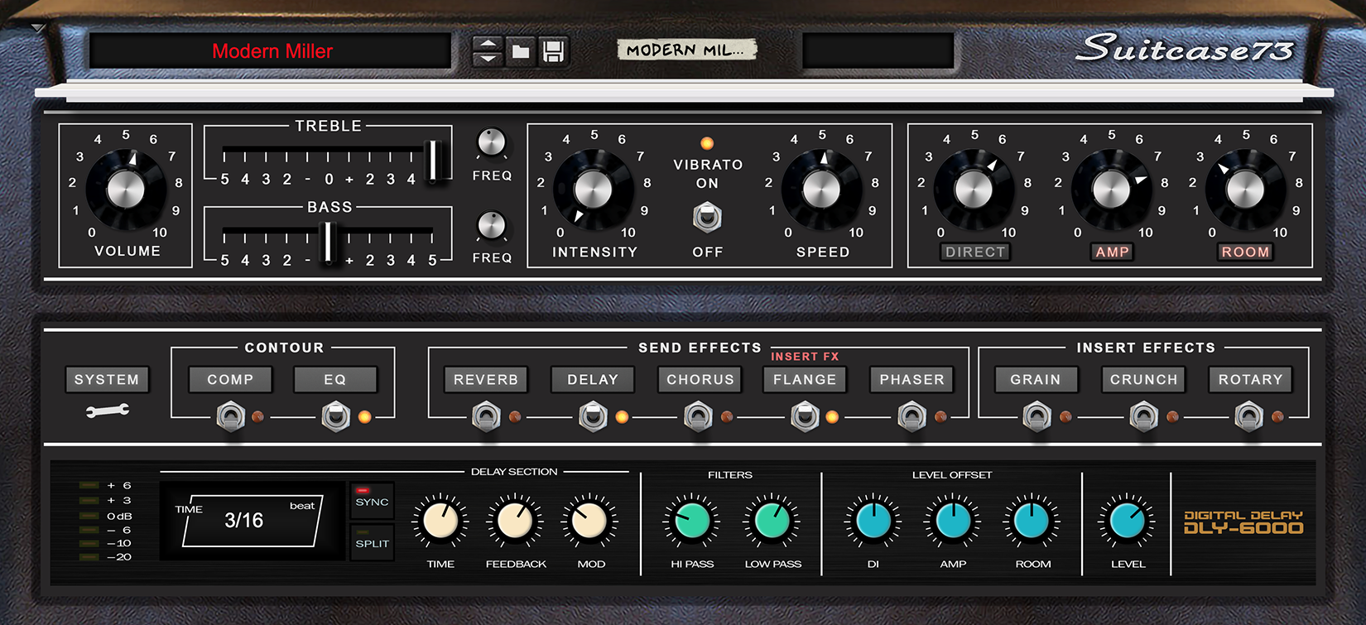
Task: Adjust the Treble slider handle
Action: [431, 161]
